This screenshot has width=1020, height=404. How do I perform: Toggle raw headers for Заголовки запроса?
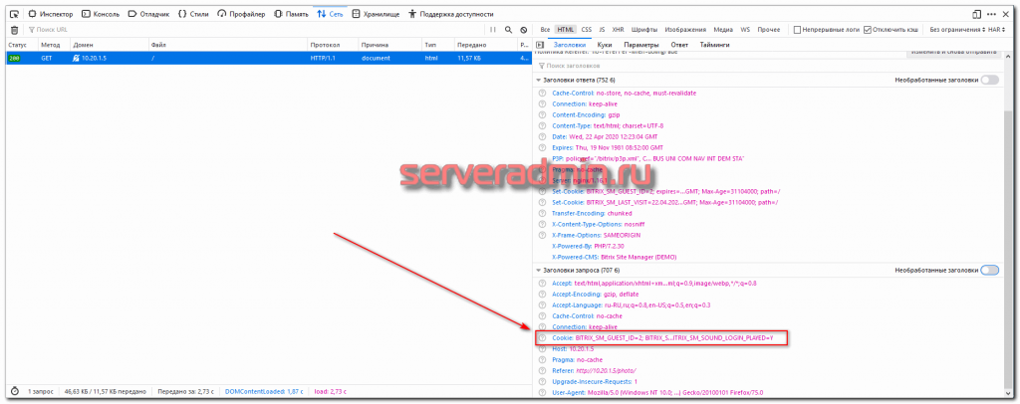point(989,270)
